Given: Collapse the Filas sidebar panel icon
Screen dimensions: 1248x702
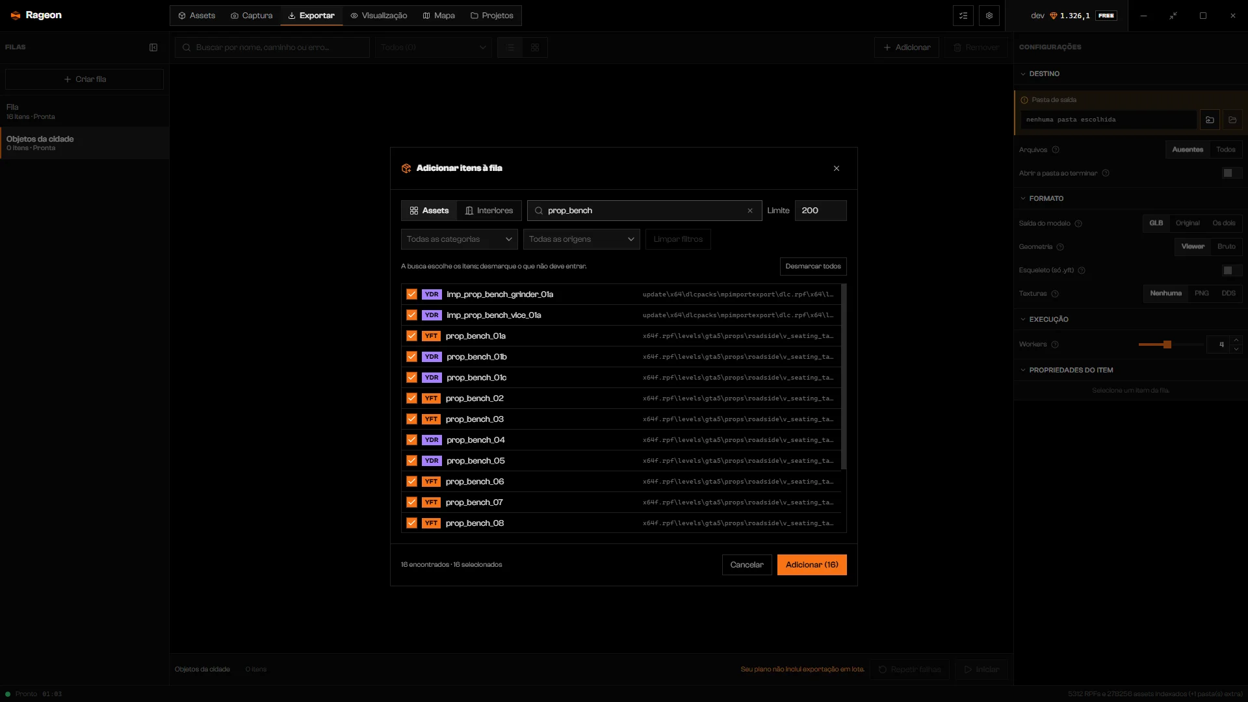Looking at the screenshot, I should (x=153, y=47).
